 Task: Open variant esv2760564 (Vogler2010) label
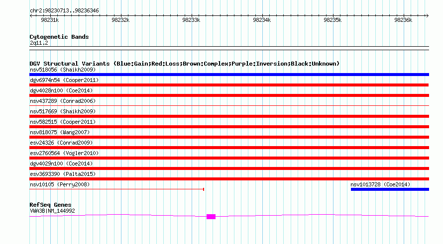point(64,153)
